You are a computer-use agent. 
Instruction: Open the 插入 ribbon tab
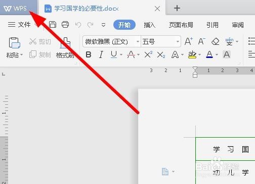[149, 25]
